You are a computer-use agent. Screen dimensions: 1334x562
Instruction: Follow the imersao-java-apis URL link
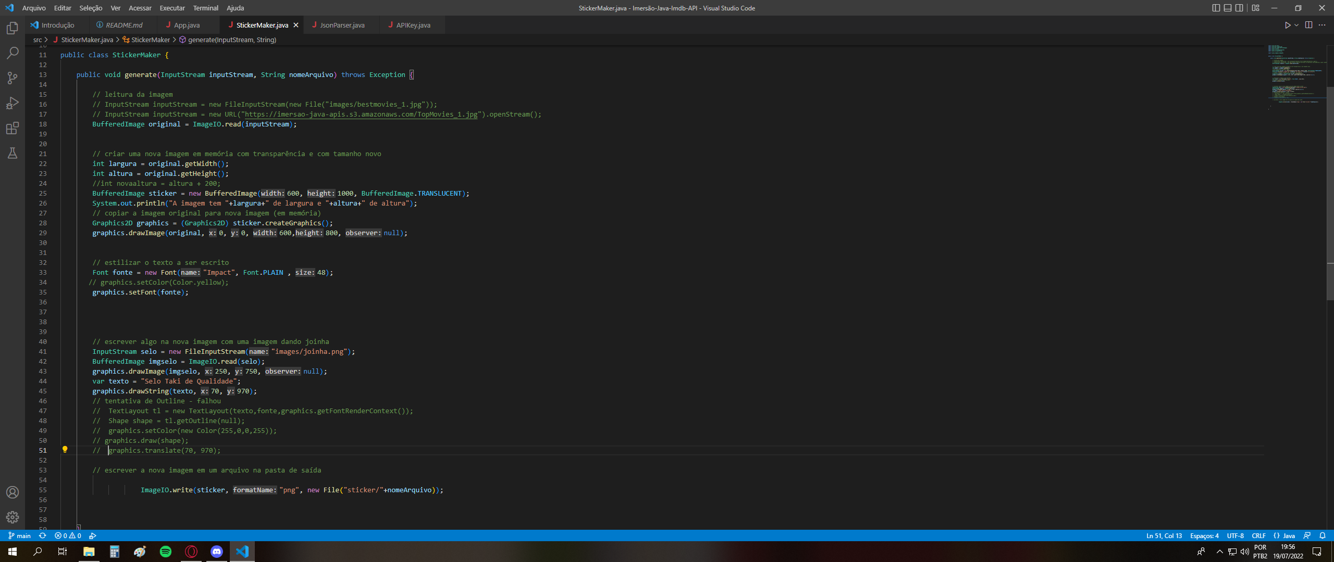click(361, 114)
